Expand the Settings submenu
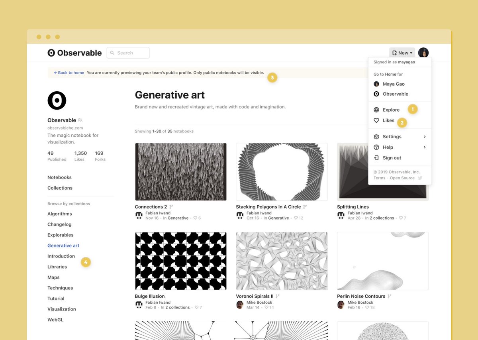This screenshot has width=478, height=340. pyautogui.click(x=400, y=137)
